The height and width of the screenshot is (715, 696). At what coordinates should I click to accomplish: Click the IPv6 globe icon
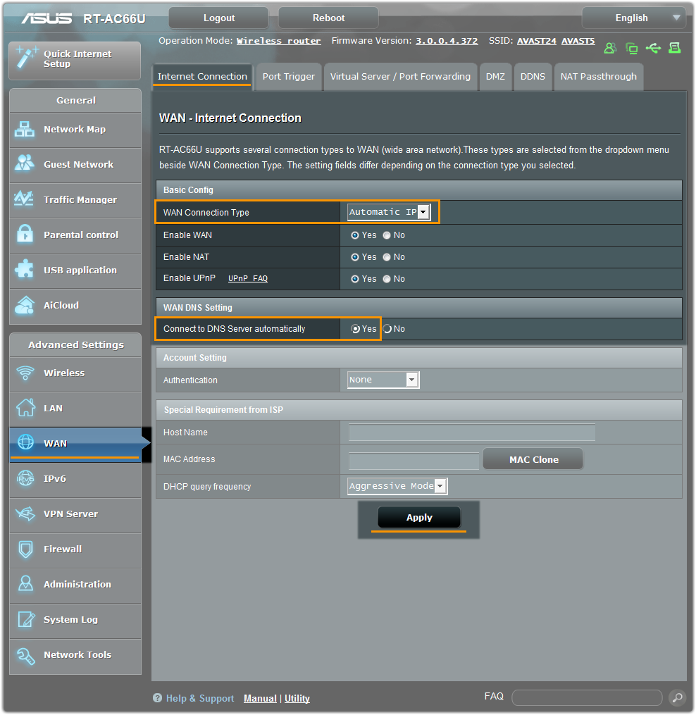(25, 478)
